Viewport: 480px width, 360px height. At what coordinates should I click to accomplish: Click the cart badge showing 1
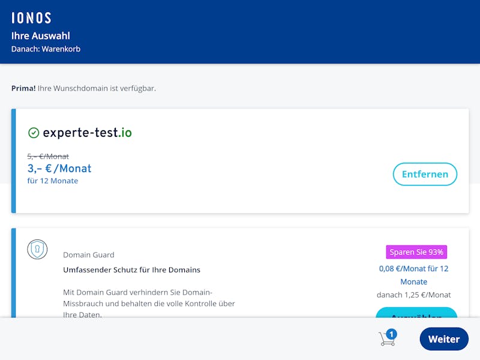pos(392,334)
